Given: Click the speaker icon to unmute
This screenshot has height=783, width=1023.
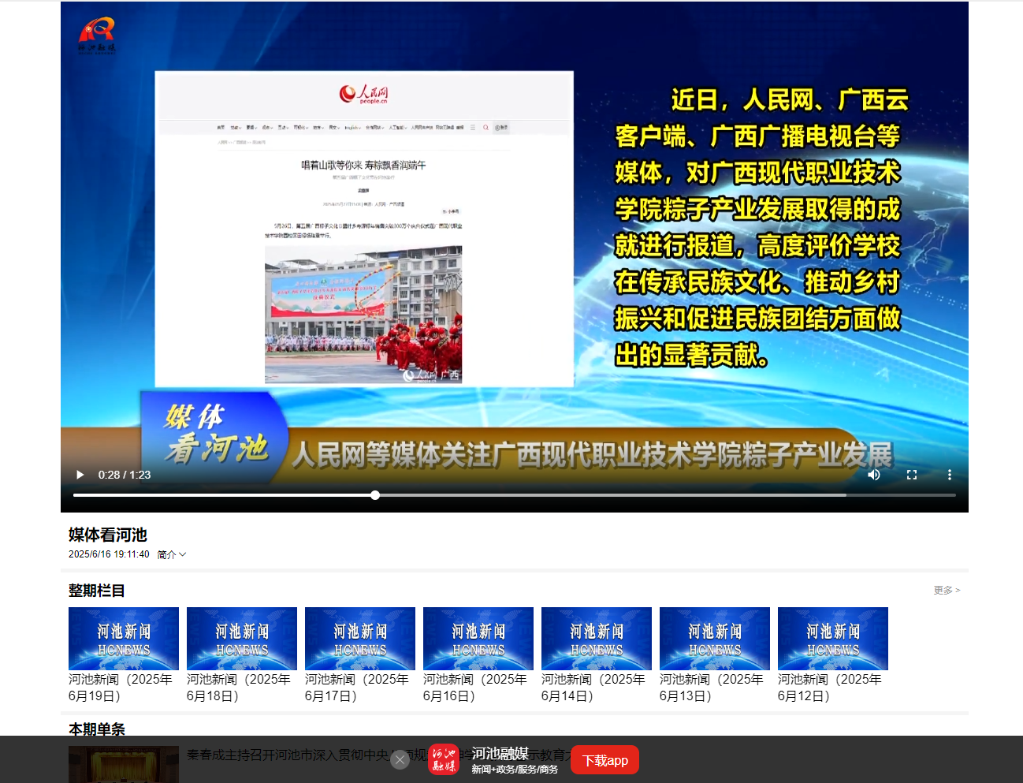Looking at the screenshot, I should pos(874,474).
